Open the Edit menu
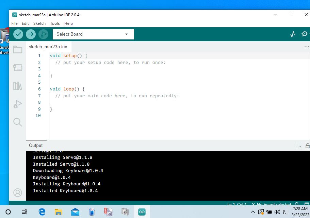 pos(25,23)
